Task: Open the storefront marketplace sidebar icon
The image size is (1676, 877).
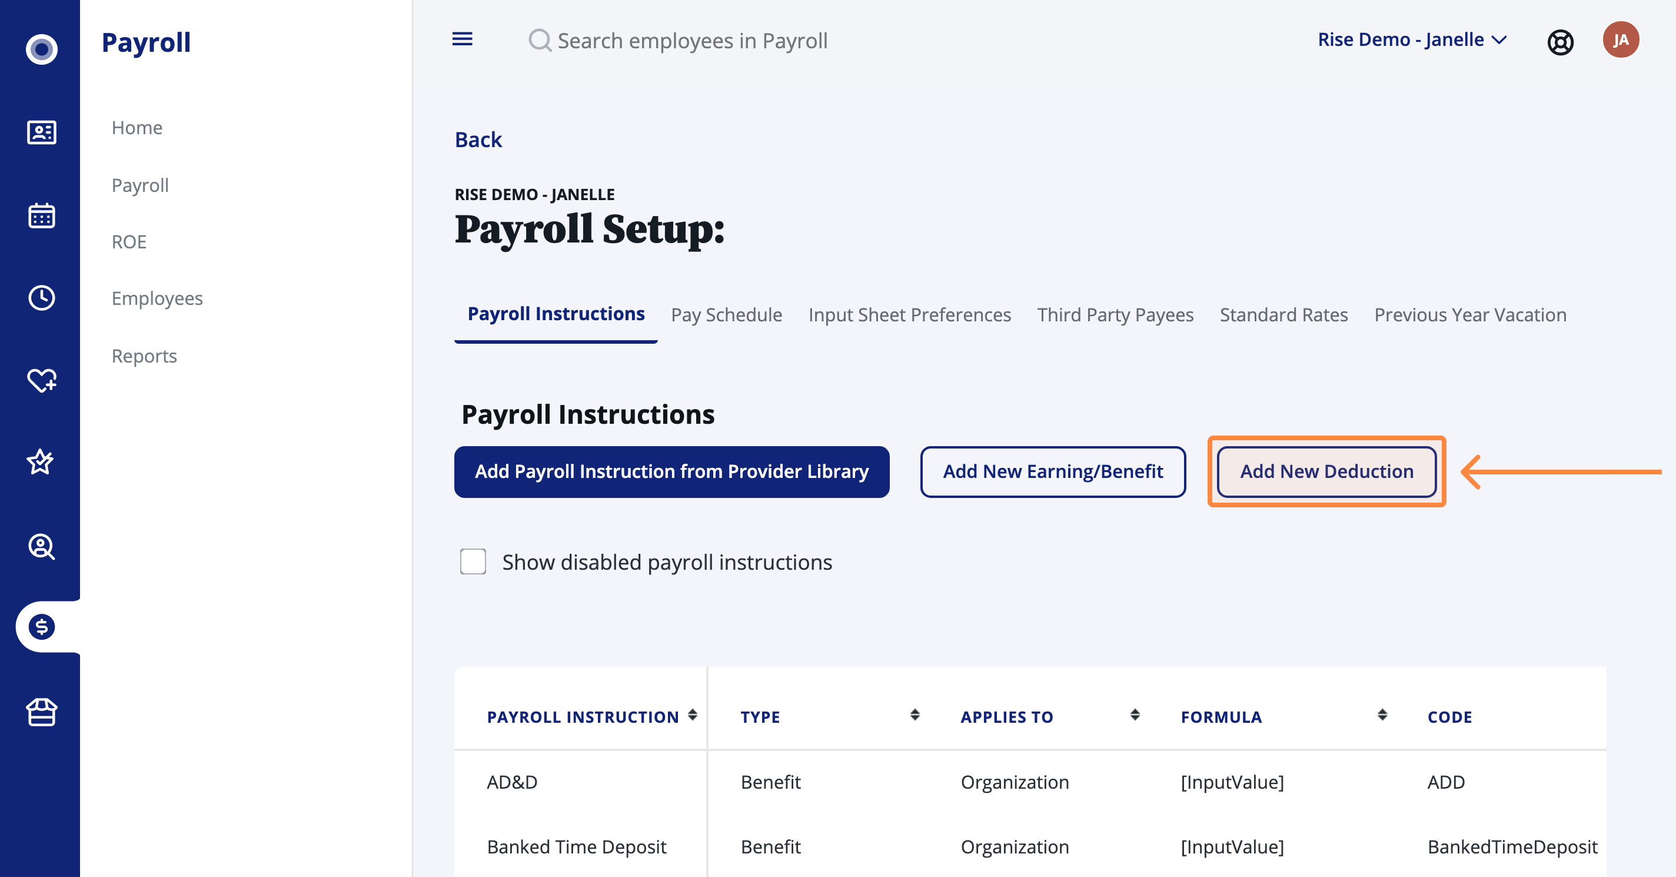Action: [41, 712]
